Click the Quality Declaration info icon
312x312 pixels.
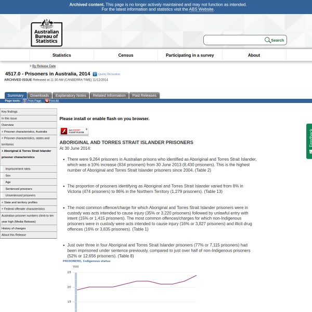[95, 74]
